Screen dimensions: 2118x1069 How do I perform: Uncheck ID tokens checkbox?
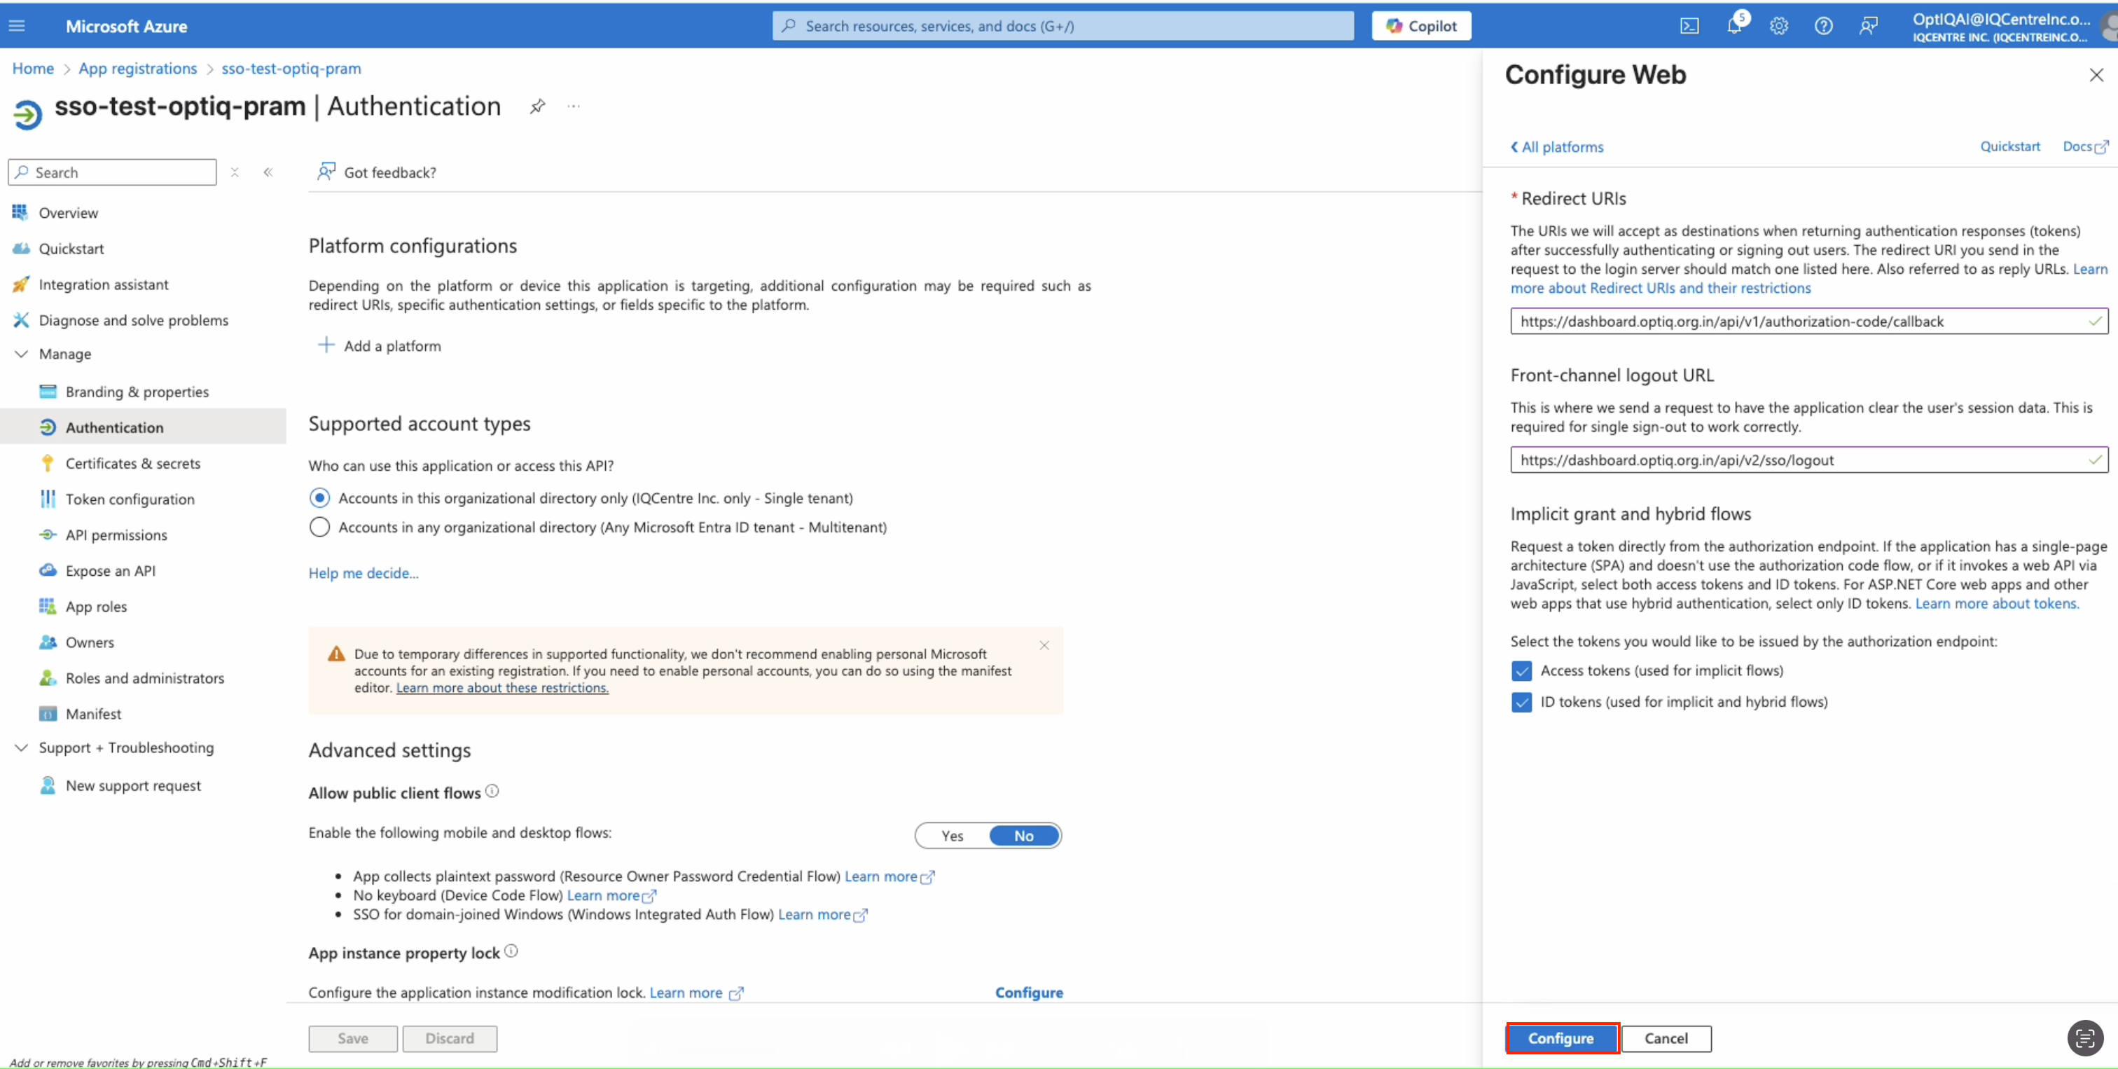click(1521, 701)
